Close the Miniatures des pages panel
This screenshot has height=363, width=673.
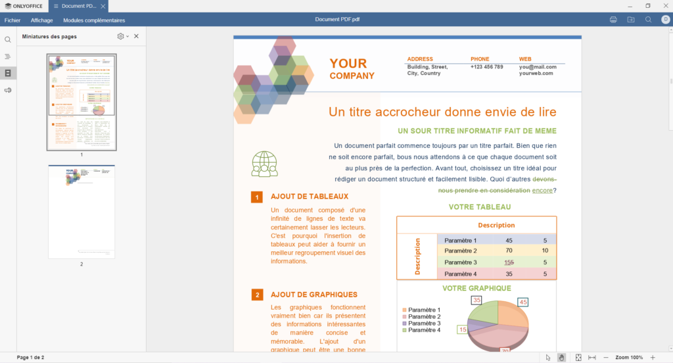click(x=137, y=37)
